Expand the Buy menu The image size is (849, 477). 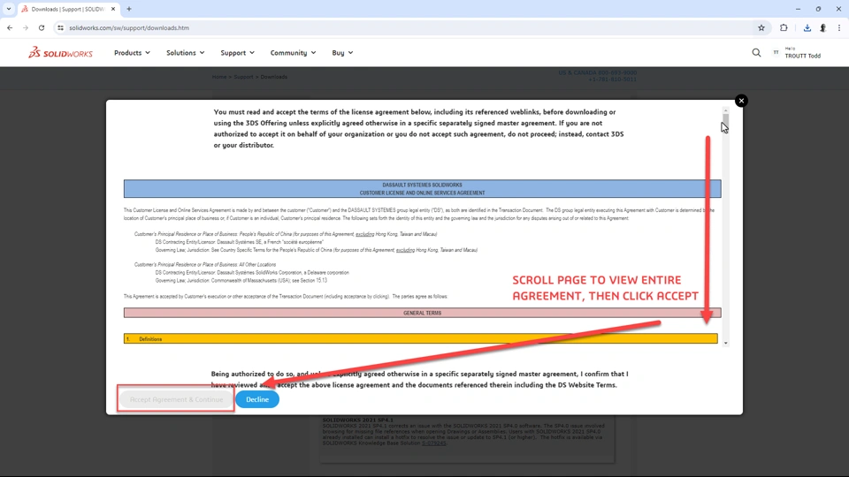pyautogui.click(x=342, y=52)
